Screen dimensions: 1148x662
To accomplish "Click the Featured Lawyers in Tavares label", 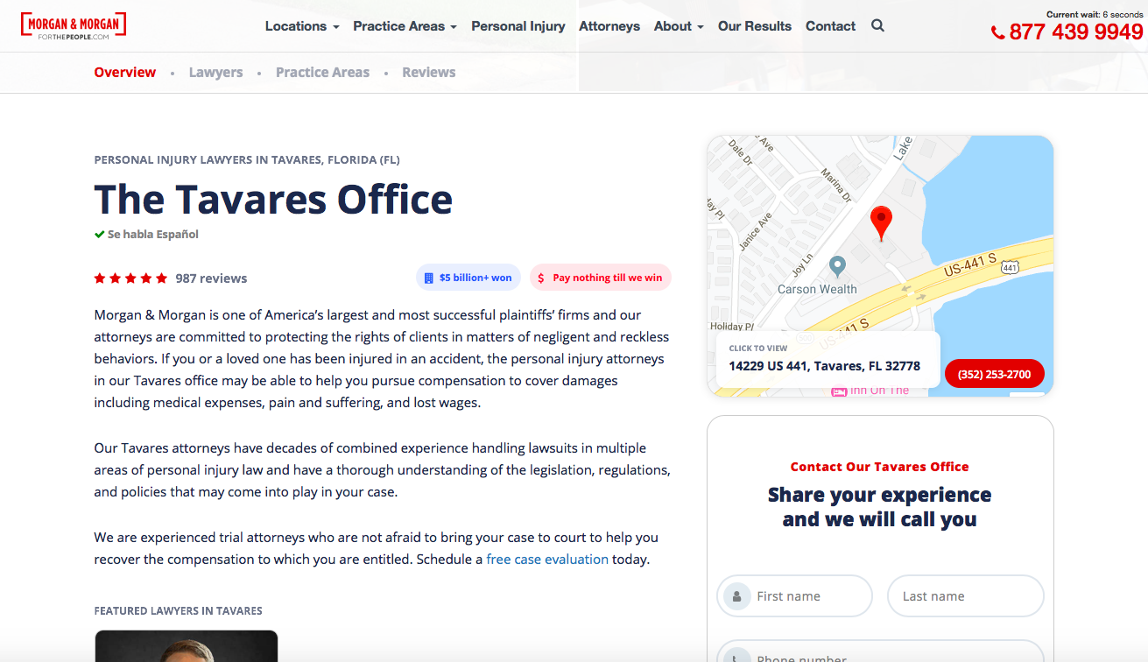I will coord(179,611).
